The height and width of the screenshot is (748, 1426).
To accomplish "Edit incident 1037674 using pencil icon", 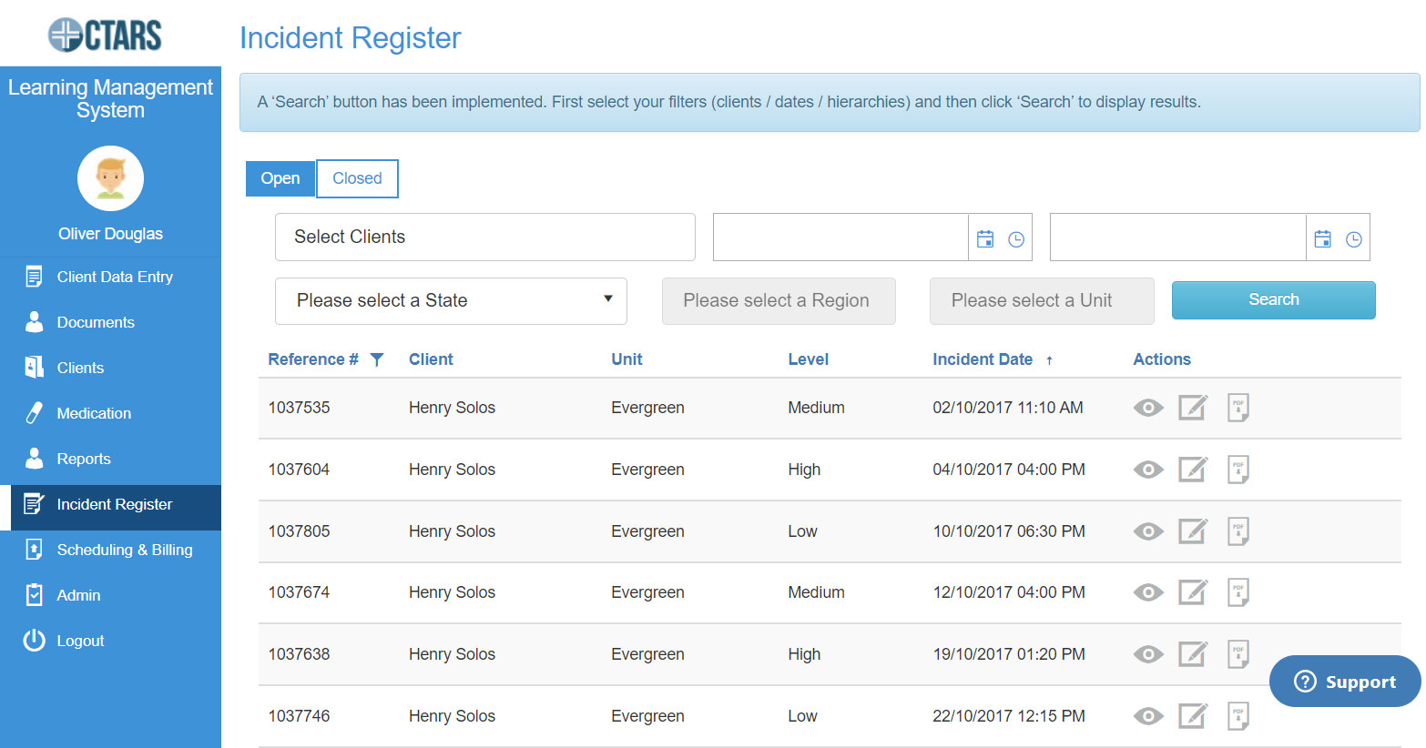I will [1192, 592].
